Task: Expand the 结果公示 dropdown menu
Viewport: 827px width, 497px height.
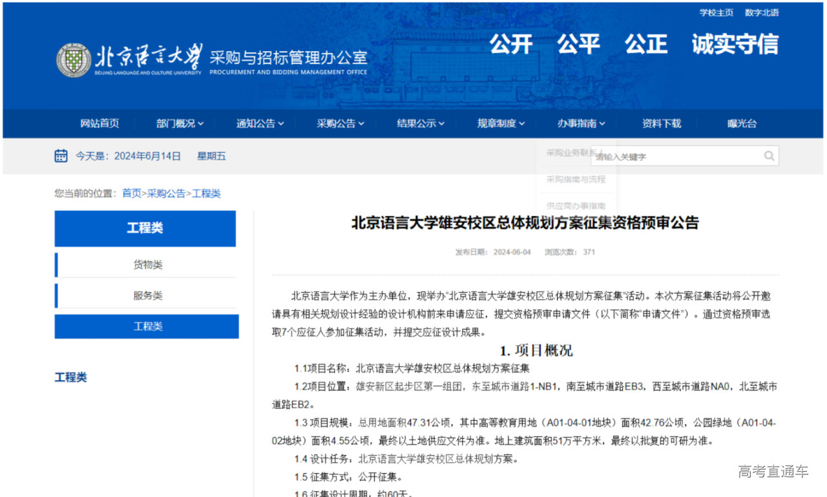Action: click(421, 123)
